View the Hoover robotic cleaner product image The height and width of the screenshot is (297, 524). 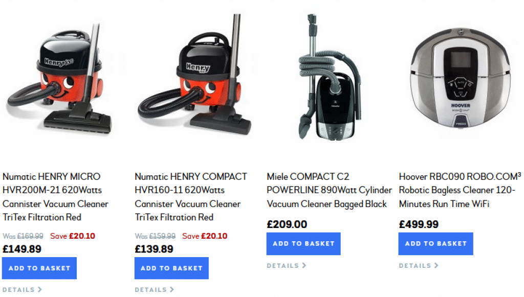(x=461, y=77)
